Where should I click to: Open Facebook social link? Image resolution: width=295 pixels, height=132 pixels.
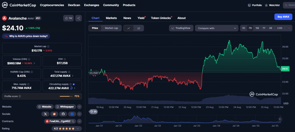point(72,114)
